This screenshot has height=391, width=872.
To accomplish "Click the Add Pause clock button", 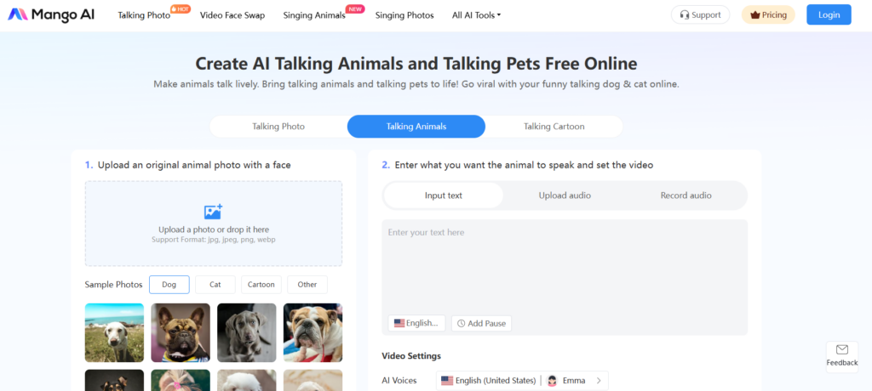I will tap(481, 323).
